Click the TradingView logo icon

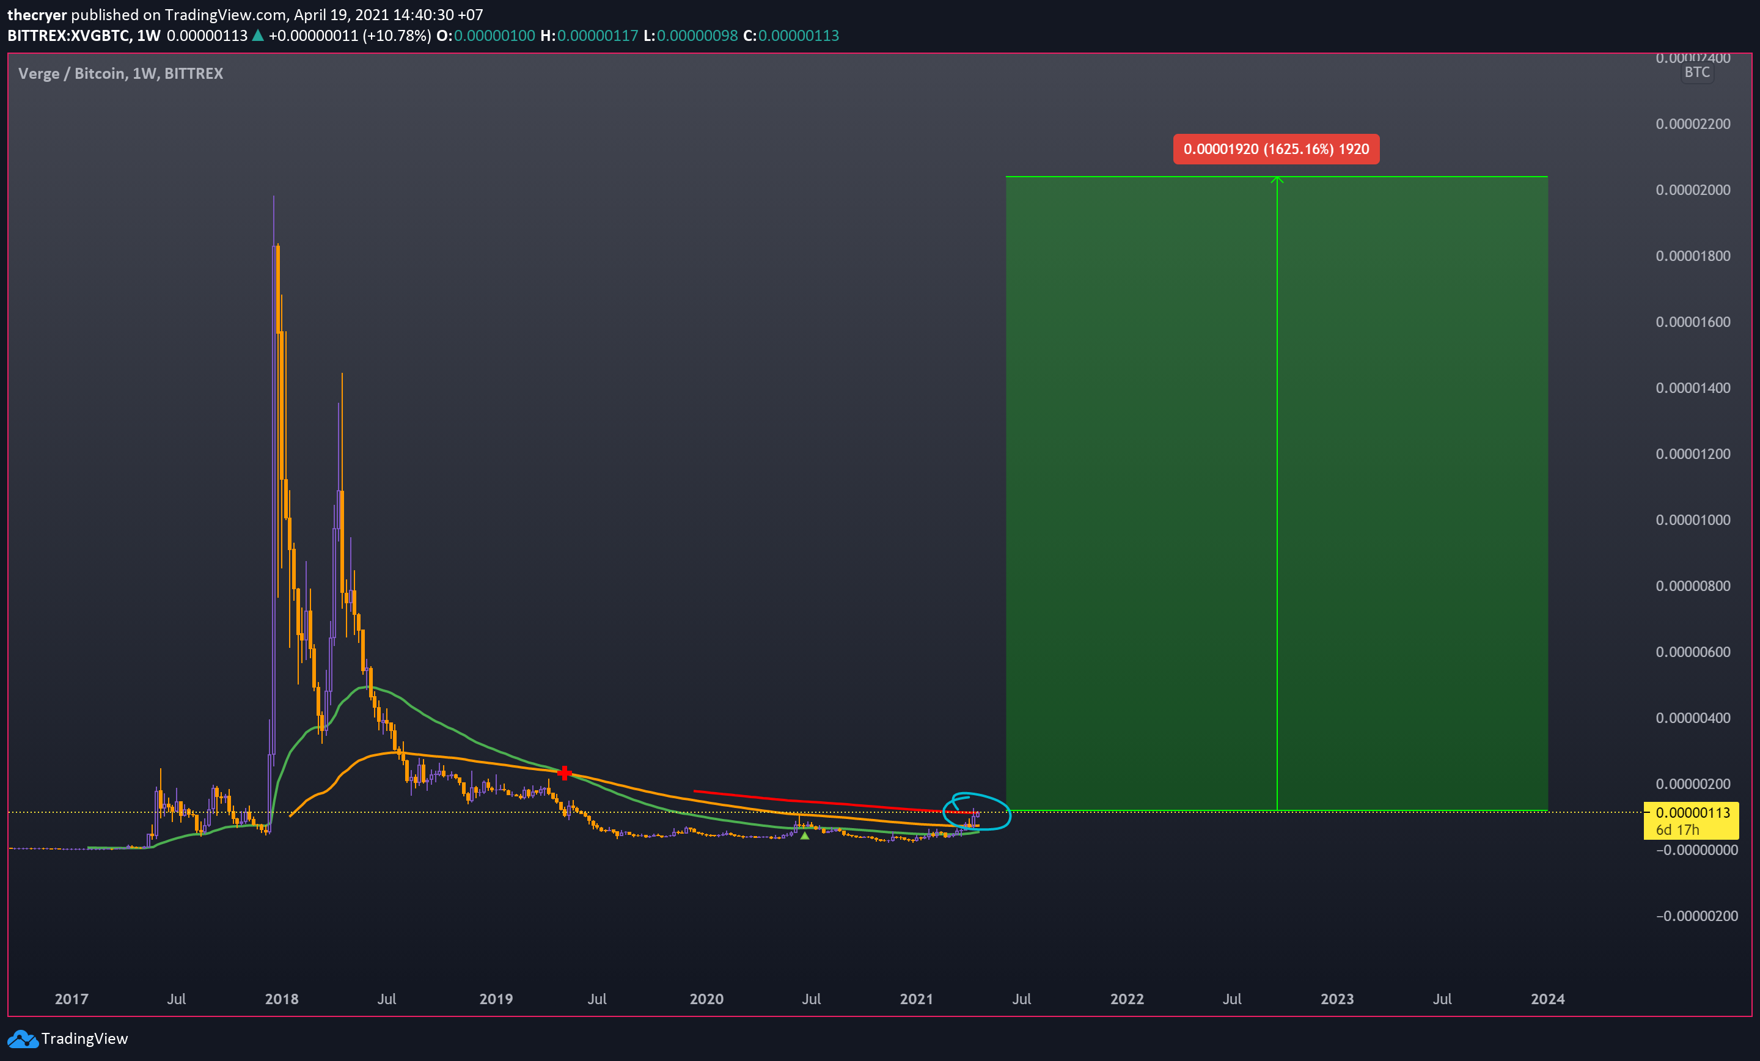(x=22, y=1039)
